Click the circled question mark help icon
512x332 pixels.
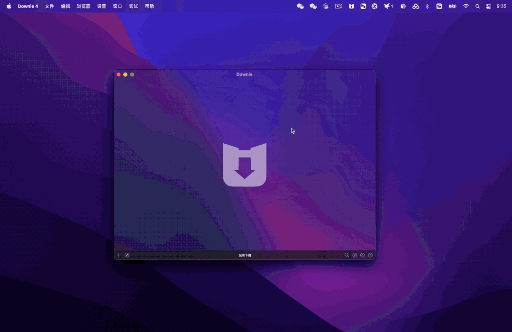coord(370,255)
